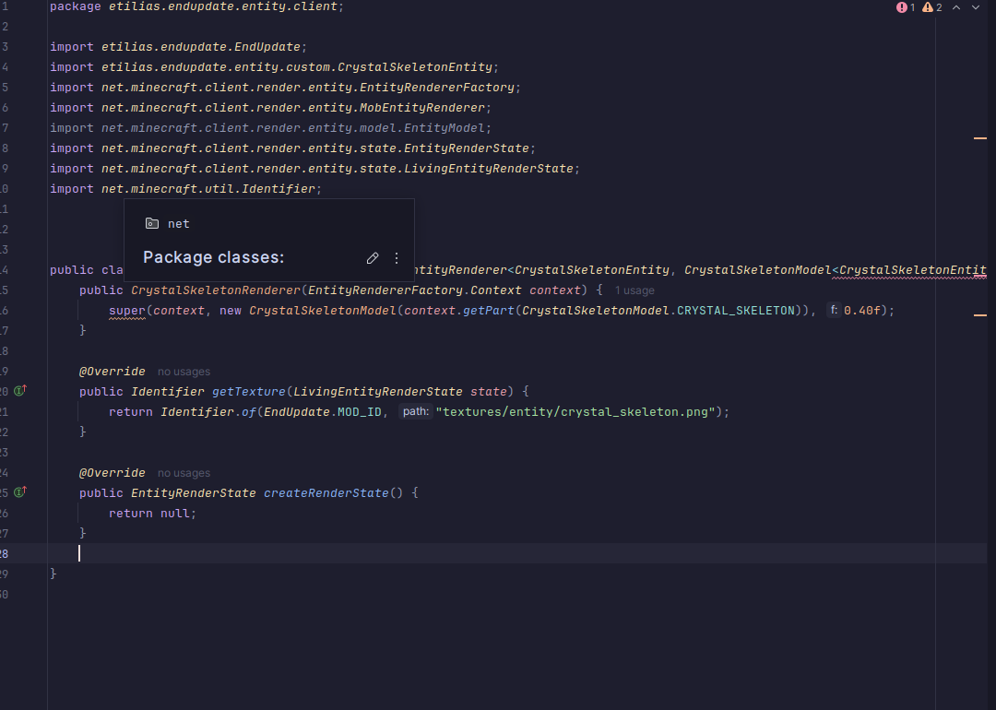Click 'no usages' hint above createRenderState
996x710 pixels.
coord(184,473)
